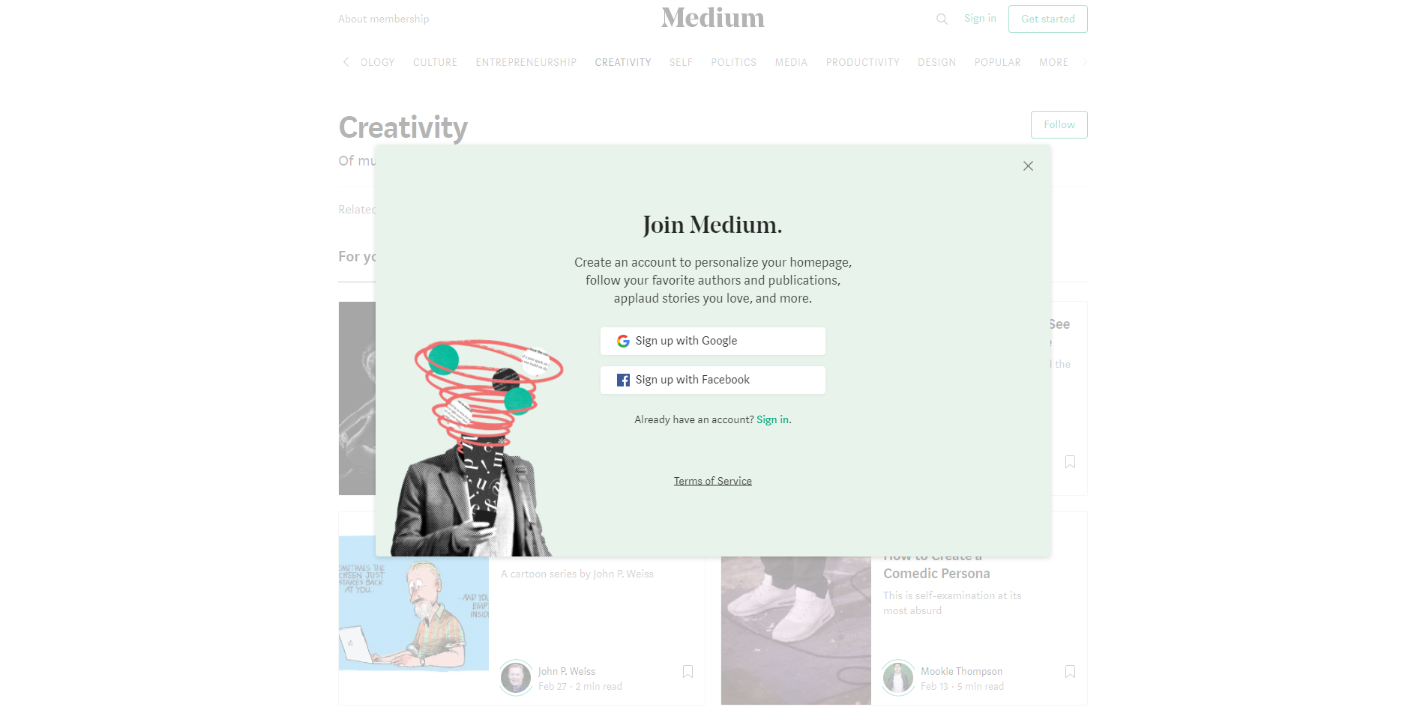Open About membership link
This screenshot has height=713, width=1423.
pos(383,19)
